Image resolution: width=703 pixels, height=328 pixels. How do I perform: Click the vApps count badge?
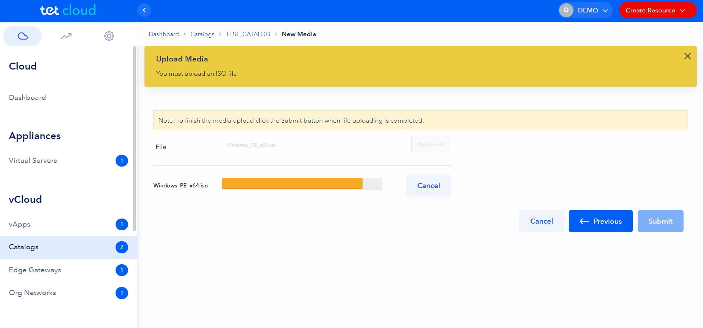click(122, 224)
